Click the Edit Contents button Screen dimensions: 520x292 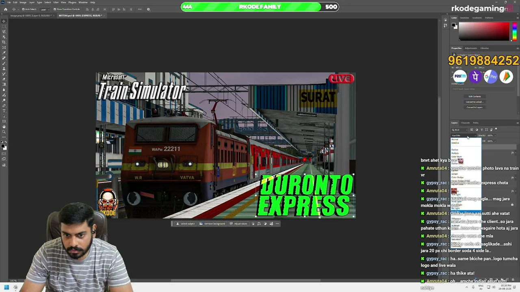pos(474,97)
